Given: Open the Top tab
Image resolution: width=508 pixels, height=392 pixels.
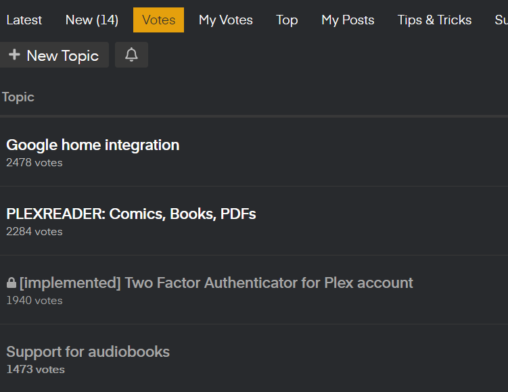Looking at the screenshot, I should click(287, 20).
